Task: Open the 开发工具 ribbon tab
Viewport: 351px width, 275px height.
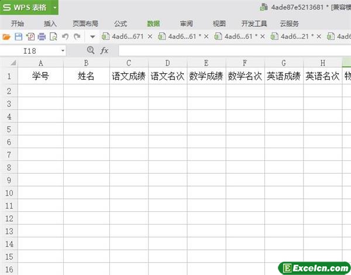Action: 254,23
